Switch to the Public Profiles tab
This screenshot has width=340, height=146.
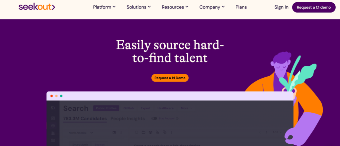[106, 108]
